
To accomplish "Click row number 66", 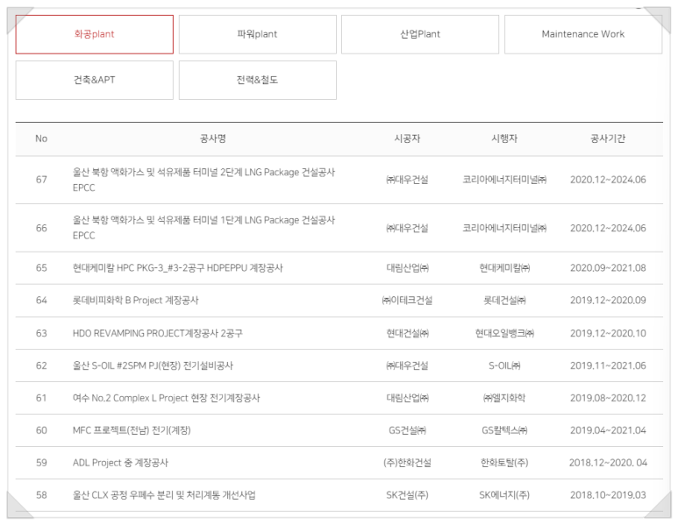I will tap(41, 228).
